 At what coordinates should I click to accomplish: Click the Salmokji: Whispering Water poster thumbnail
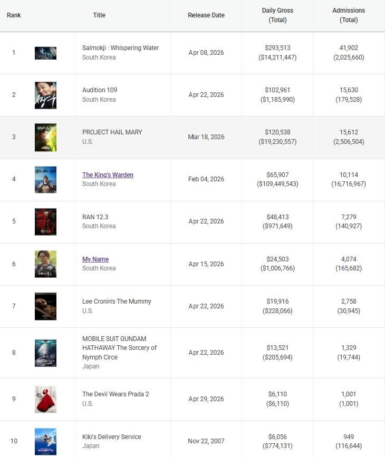(45, 53)
